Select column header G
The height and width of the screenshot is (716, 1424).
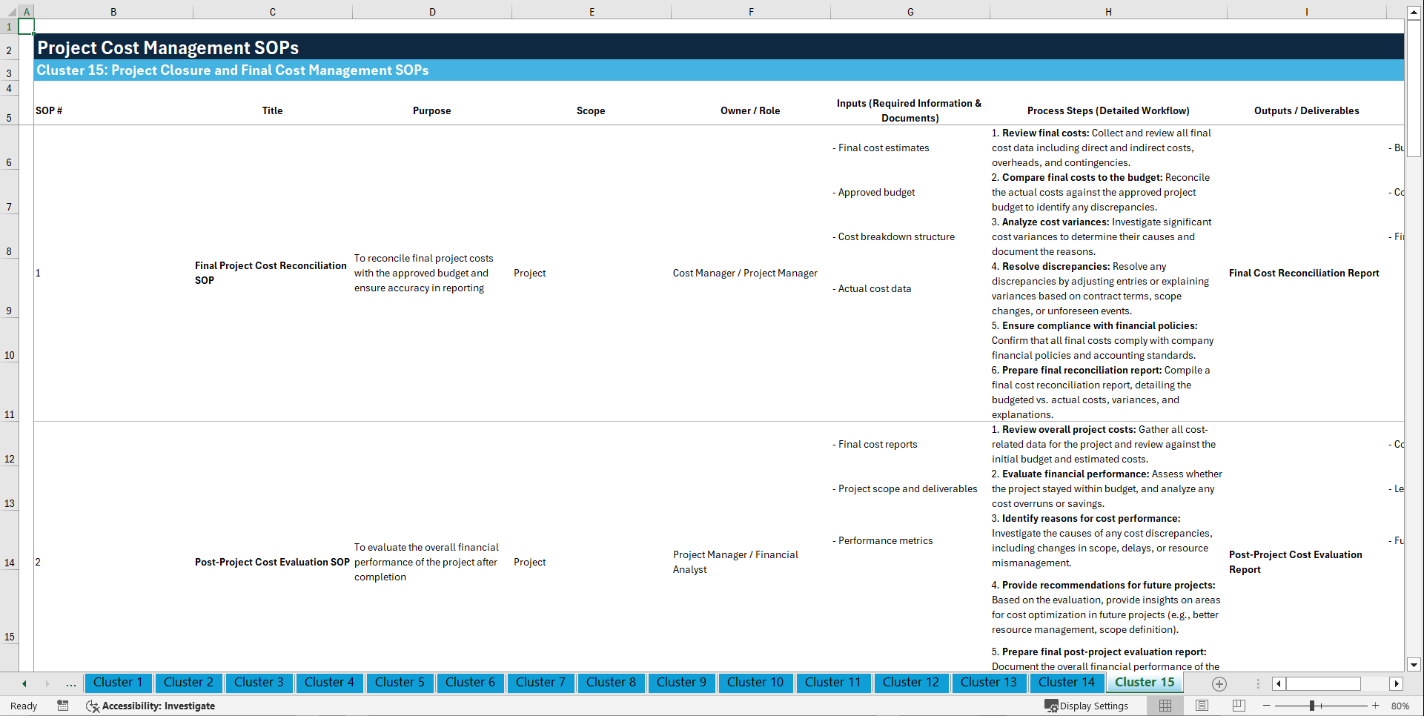[x=910, y=11]
